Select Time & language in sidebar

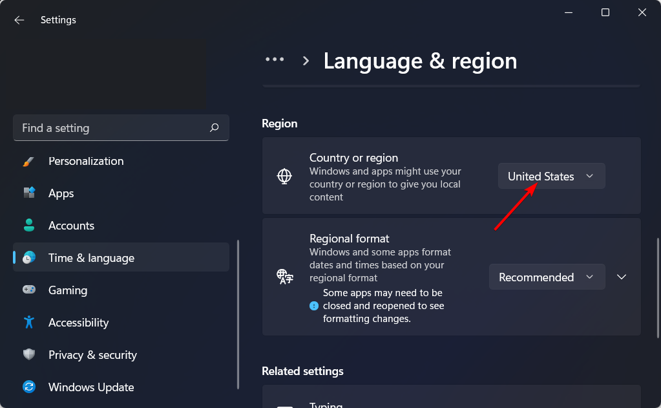pos(121,257)
